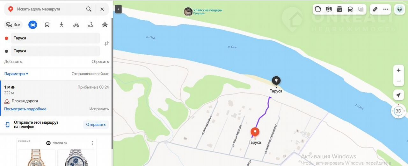The height and width of the screenshot is (166, 408).
Task: Toggle traffic layer on map
Action: (318, 9)
